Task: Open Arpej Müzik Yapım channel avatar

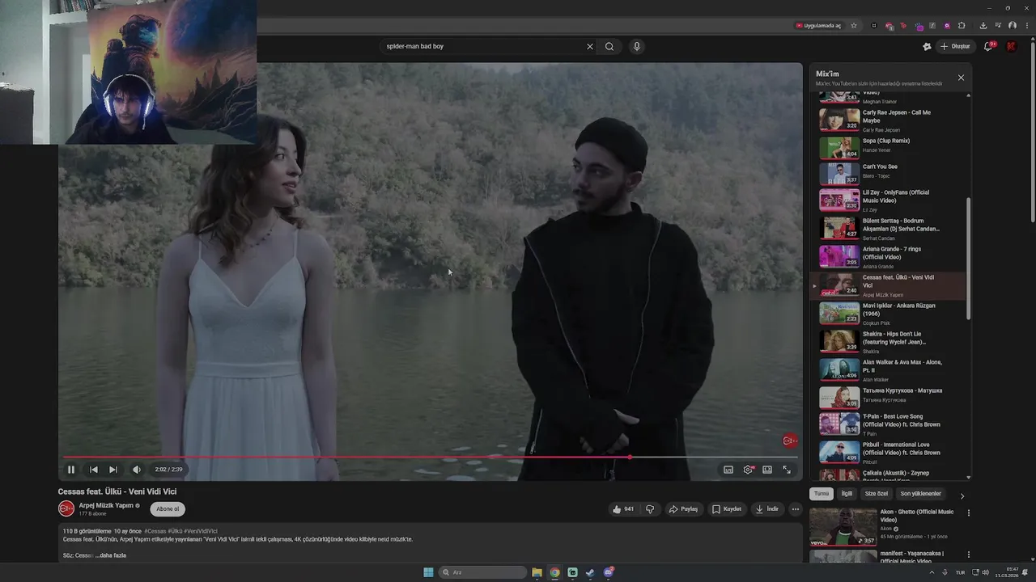Action: (x=66, y=508)
